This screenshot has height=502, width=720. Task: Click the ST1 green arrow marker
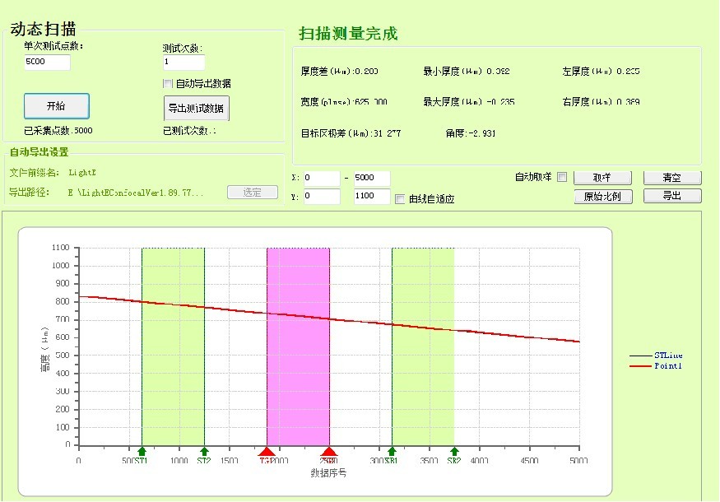click(142, 451)
